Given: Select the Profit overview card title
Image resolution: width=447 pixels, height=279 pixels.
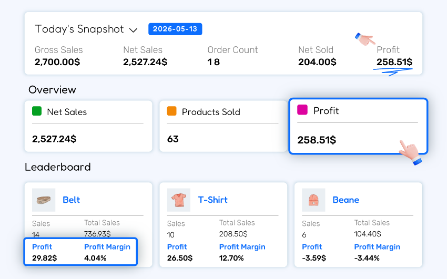Looking at the screenshot, I should pyautogui.click(x=326, y=111).
